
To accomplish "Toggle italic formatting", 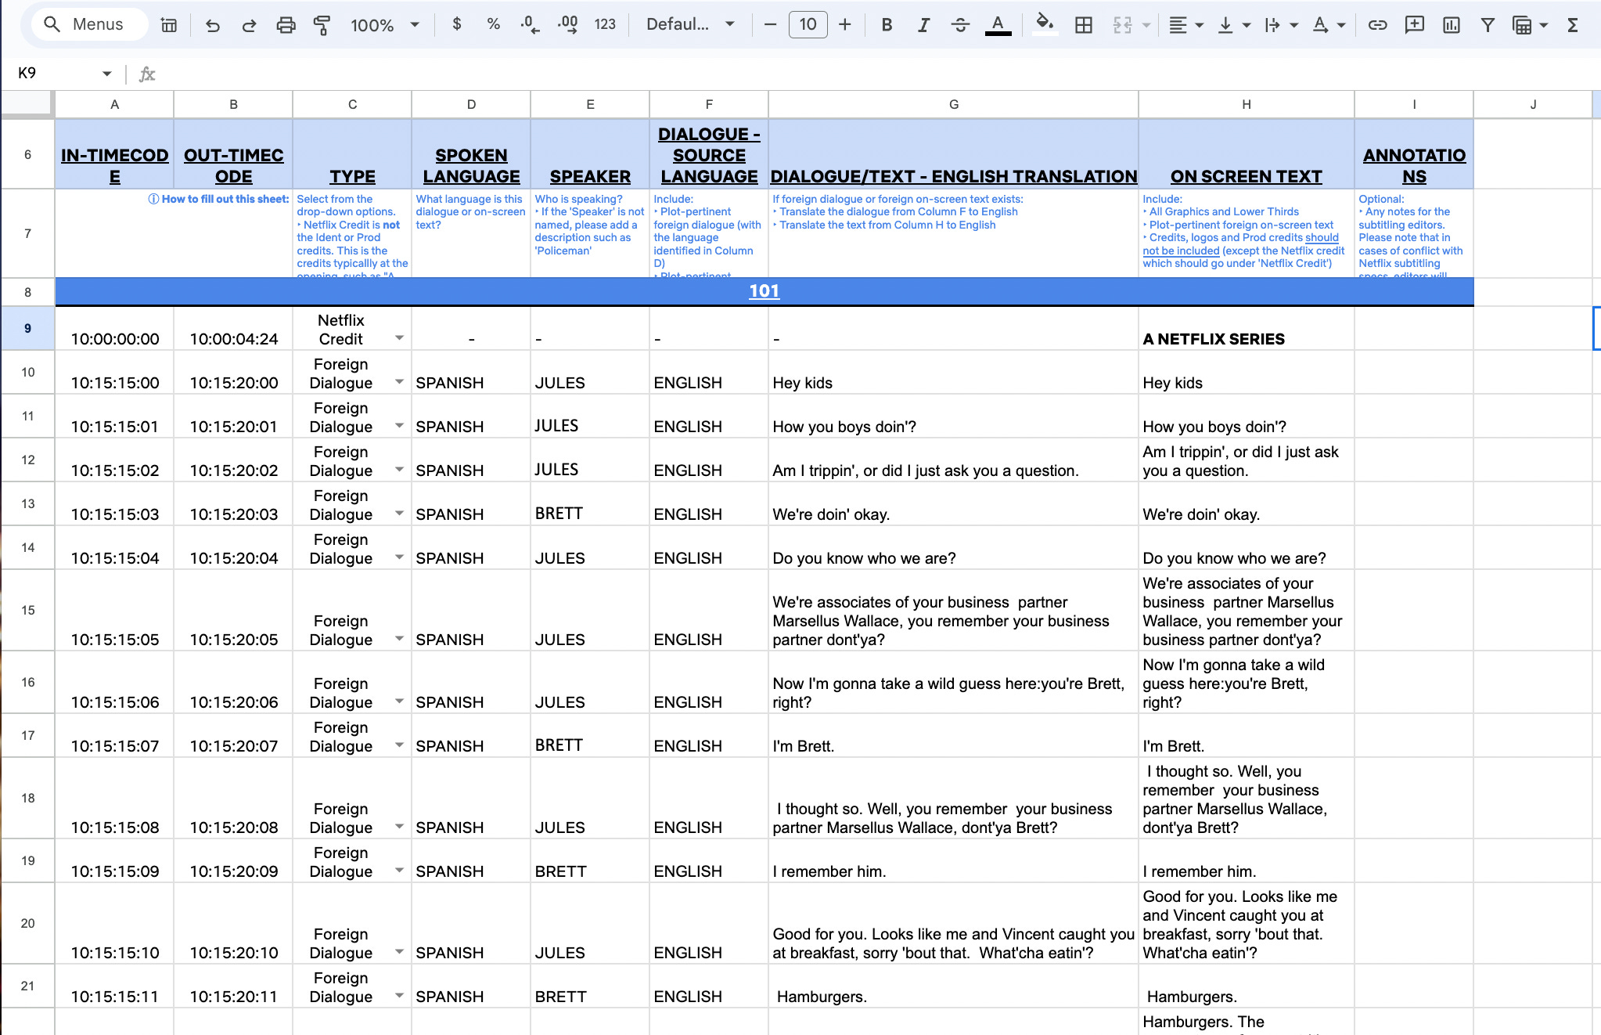I will pyautogui.click(x=923, y=25).
